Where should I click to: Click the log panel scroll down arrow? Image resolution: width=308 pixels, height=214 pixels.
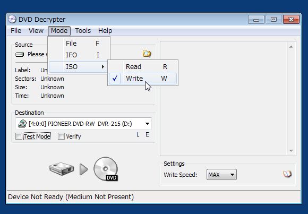(291, 150)
